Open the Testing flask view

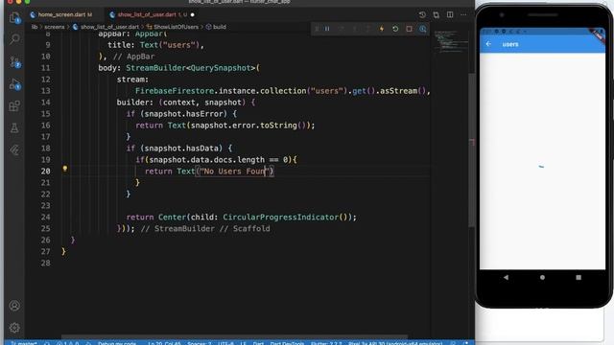(x=14, y=127)
